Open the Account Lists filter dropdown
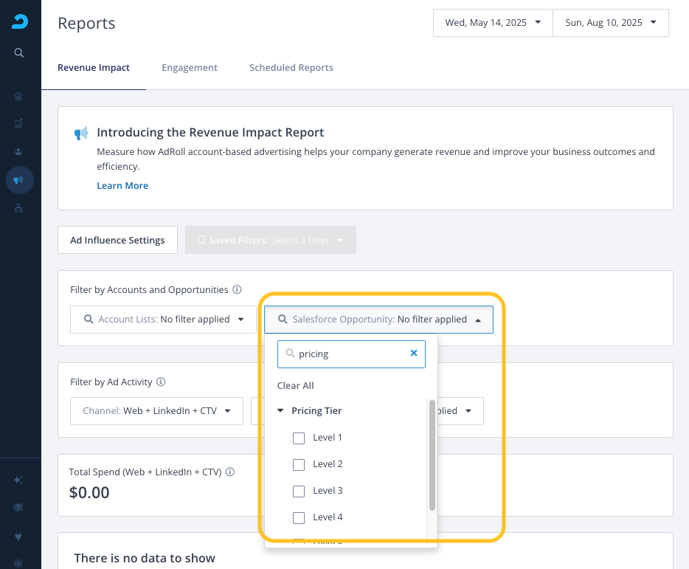This screenshot has height=569, width=689. point(163,320)
